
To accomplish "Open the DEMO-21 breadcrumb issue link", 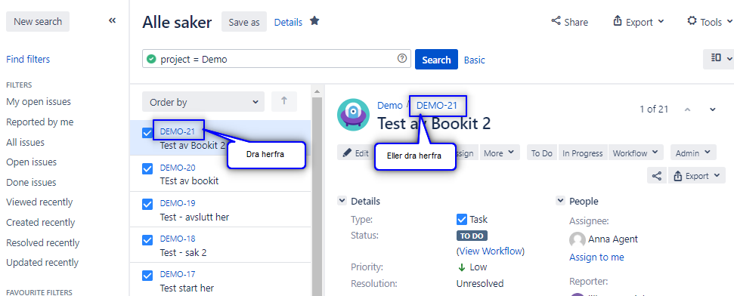I will 437,105.
